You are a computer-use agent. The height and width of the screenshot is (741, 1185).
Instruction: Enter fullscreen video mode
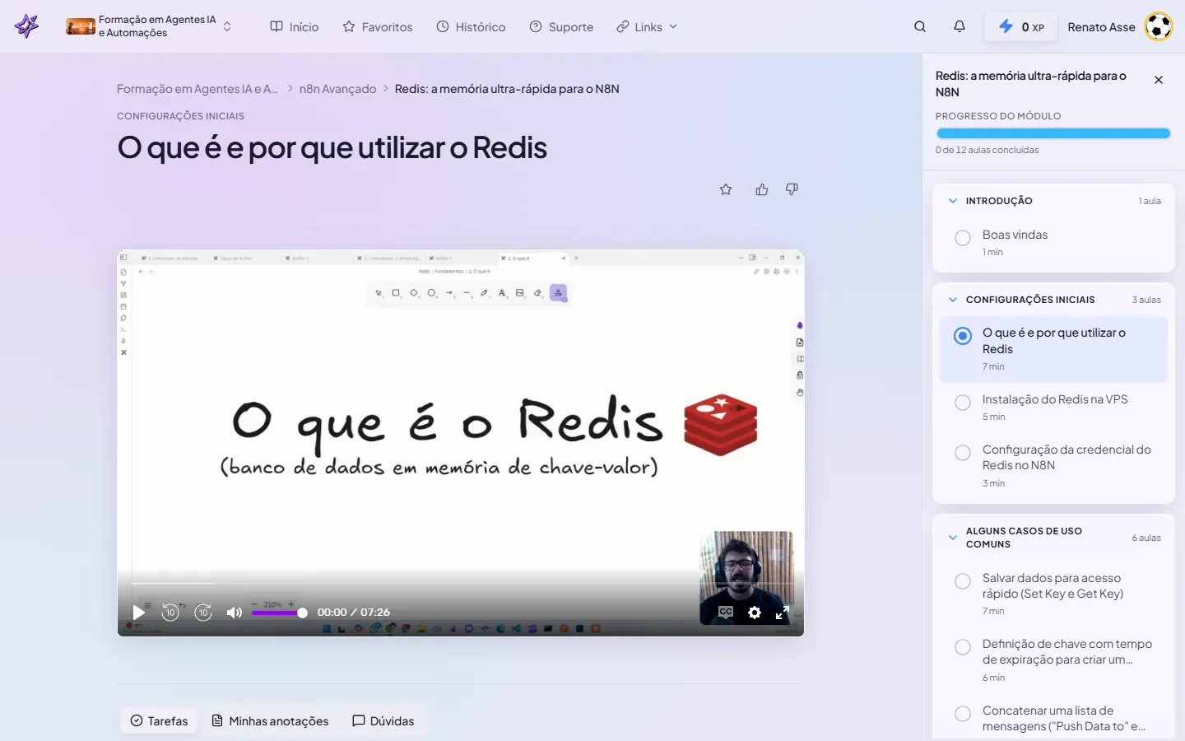tap(783, 613)
